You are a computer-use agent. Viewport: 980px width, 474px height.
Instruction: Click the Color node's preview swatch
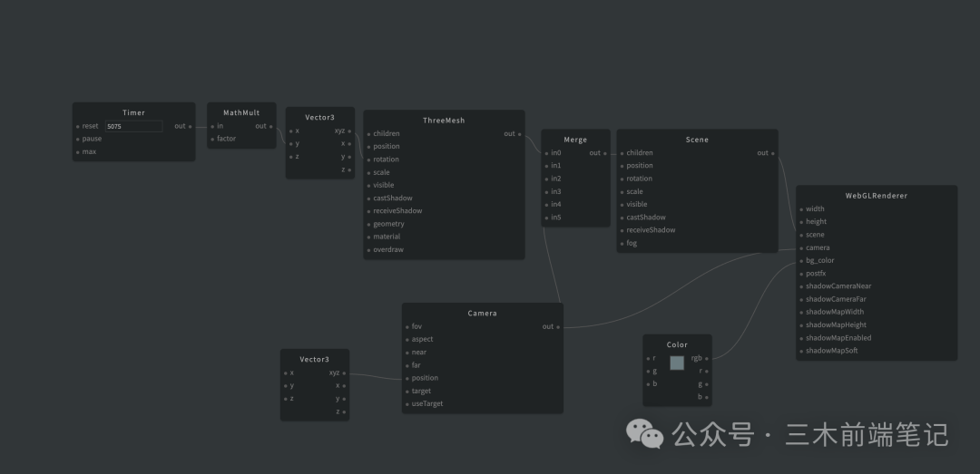tap(677, 363)
